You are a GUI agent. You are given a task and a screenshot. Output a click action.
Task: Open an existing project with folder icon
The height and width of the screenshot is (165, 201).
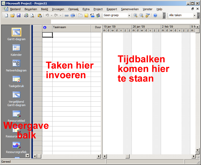coord(13,15)
